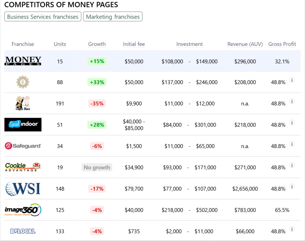Open Marketing franchises tag
The height and width of the screenshot is (241, 305).
113,17
